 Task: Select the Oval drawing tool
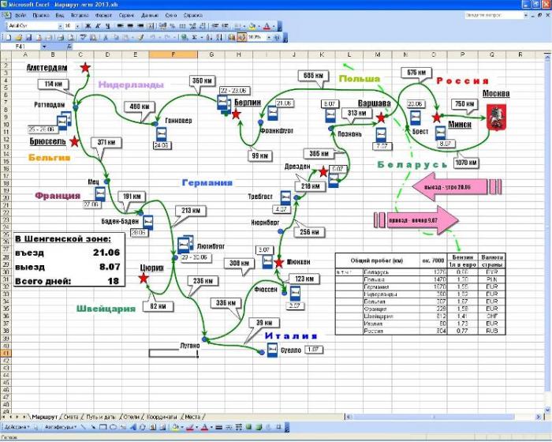point(115,427)
